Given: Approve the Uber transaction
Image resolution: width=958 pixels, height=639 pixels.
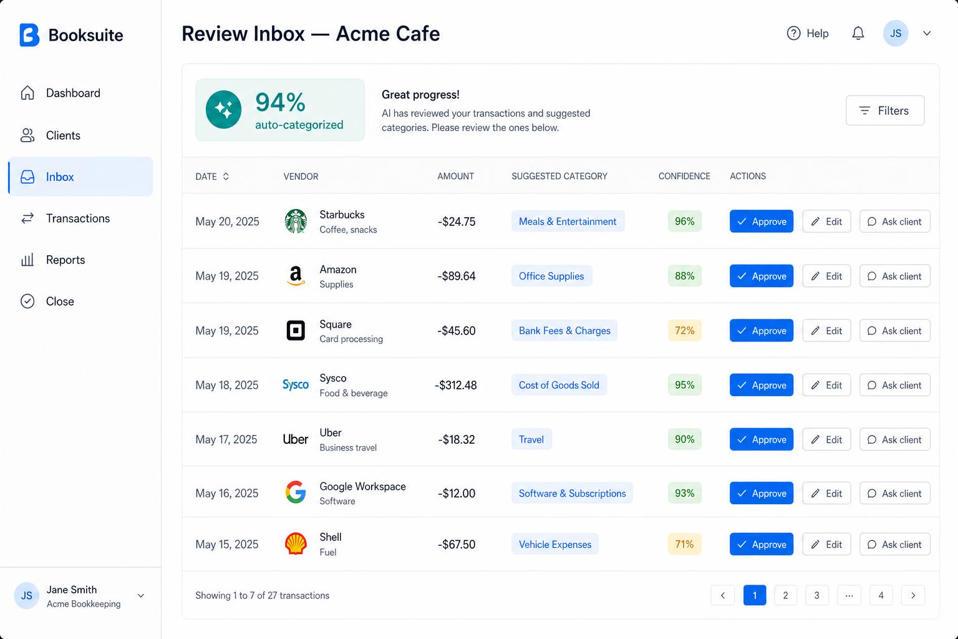Looking at the screenshot, I should [762, 439].
